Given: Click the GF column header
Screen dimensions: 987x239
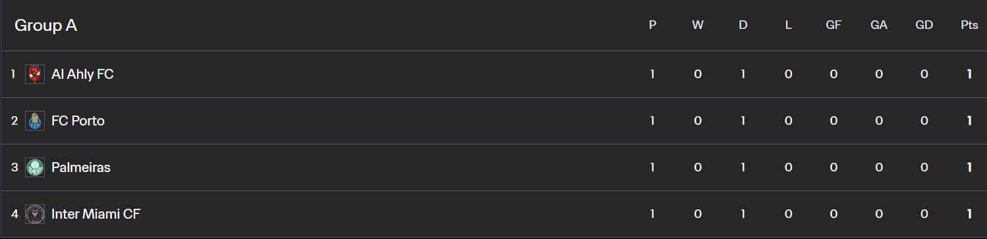Looking at the screenshot, I should click(833, 25).
